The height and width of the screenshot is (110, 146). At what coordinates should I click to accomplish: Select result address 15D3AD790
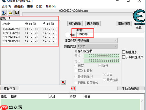(11, 29)
